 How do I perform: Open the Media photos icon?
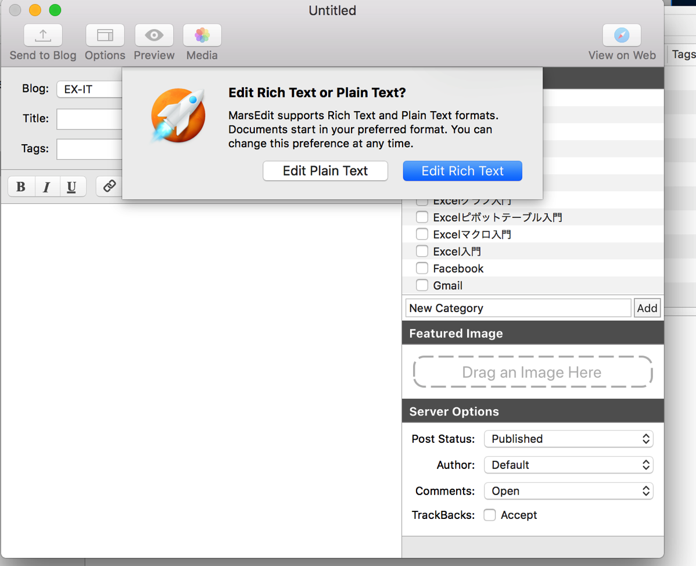202,35
